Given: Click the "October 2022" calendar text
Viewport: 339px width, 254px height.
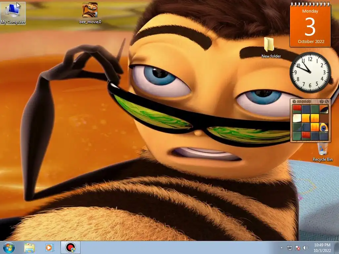Looking at the screenshot, I should (311, 41).
